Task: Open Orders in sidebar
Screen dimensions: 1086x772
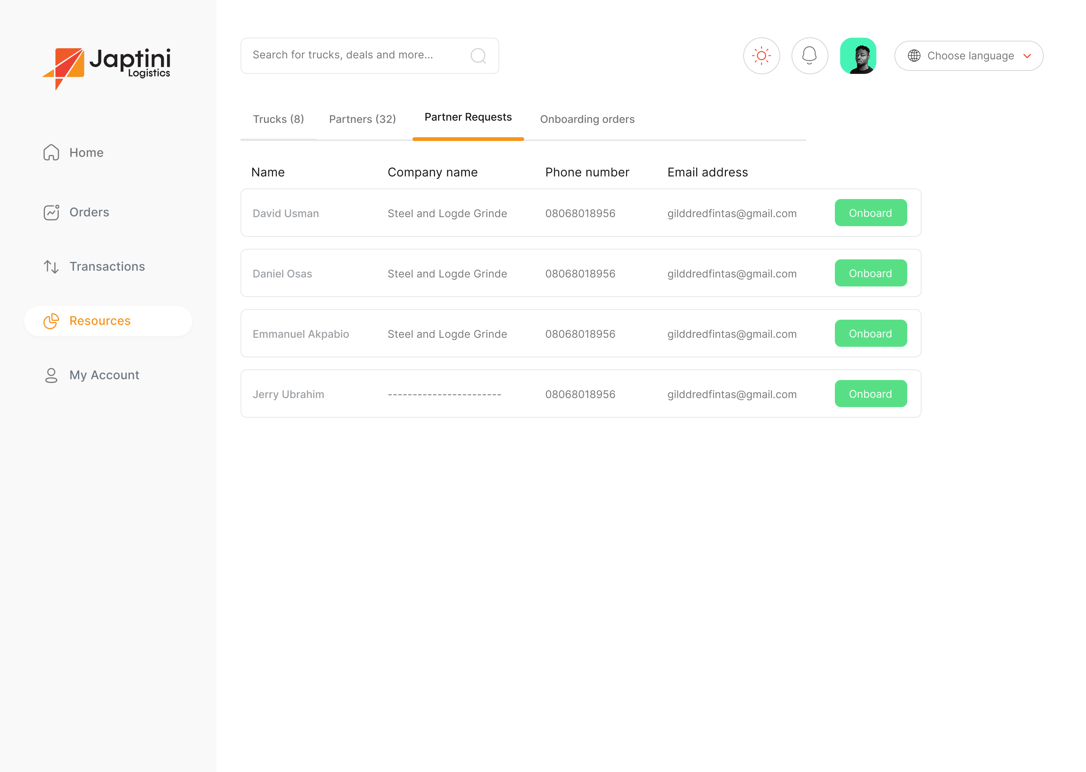Action: pos(89,213)
